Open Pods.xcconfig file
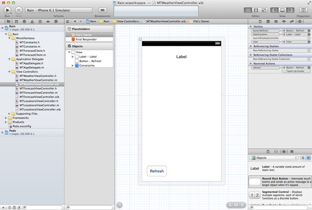Screen dimensions: 312x210 pos(22,126)
